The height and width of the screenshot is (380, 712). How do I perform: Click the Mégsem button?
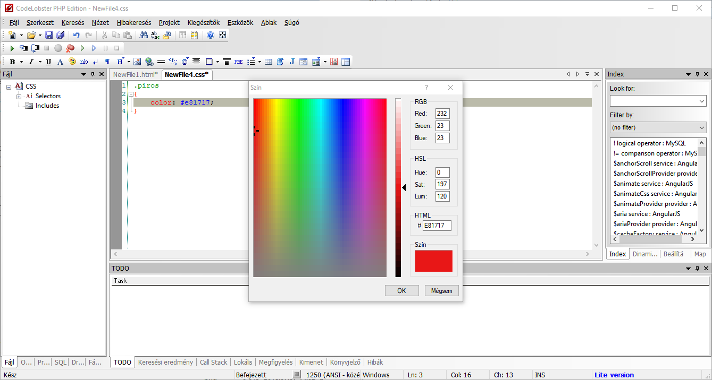tap(441, 291)
